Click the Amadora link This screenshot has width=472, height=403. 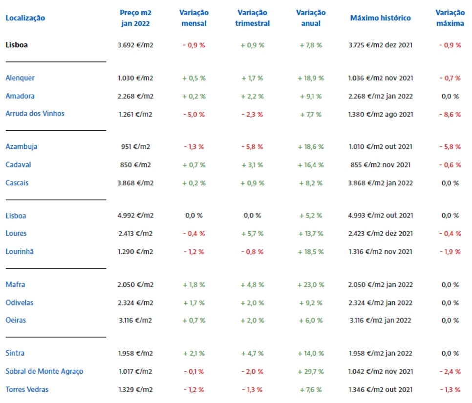(20, 96)
